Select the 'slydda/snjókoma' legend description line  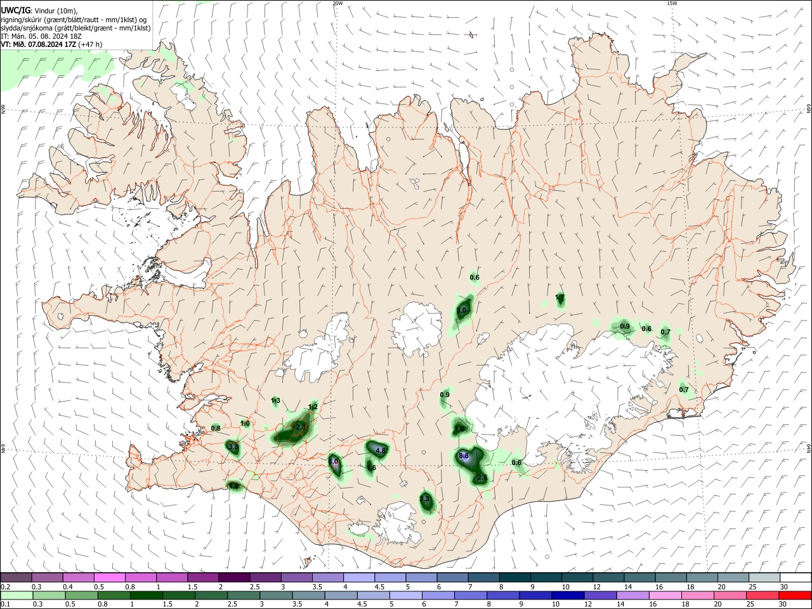click(75, 27)
